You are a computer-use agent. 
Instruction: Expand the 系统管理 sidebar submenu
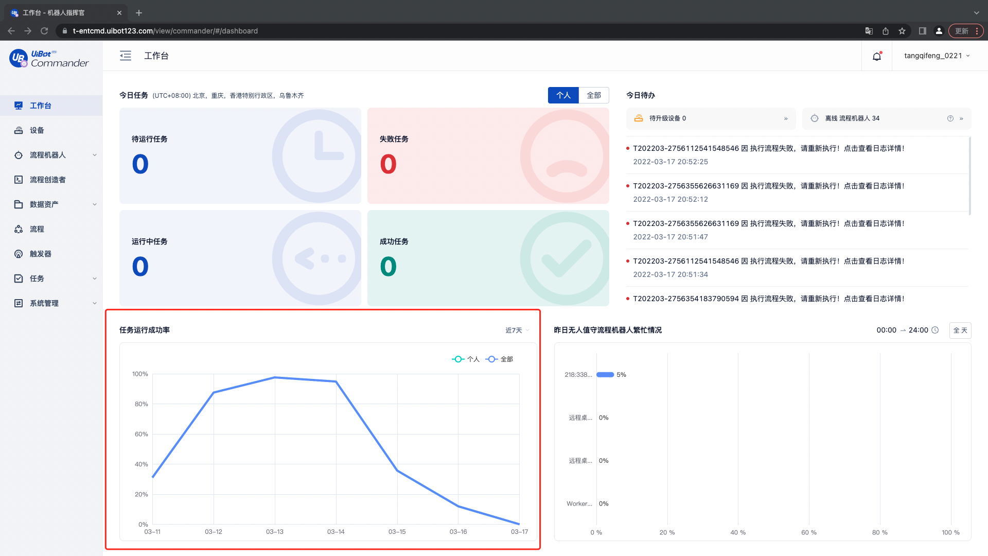click(95, 303)
